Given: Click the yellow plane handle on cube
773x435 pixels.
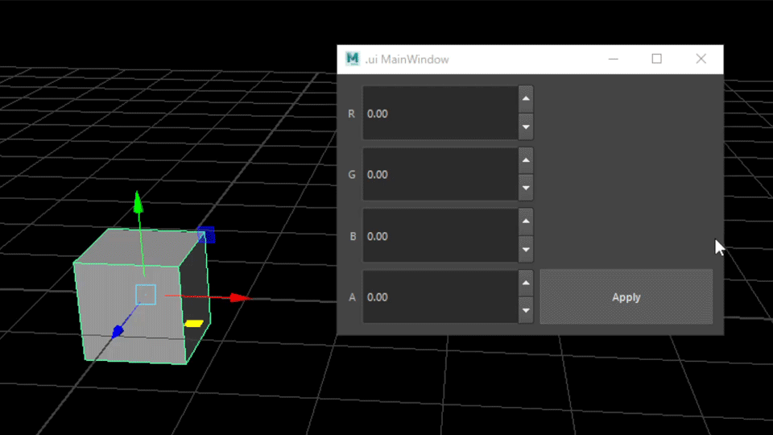Looking at the screenshot, I should pyautogui.click(x=193, y=324).
